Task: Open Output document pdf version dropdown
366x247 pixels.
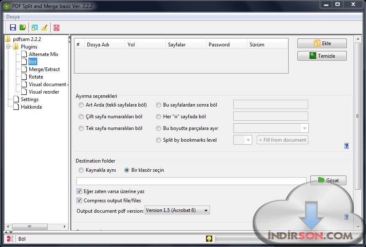Action: [x=177, y=210]
